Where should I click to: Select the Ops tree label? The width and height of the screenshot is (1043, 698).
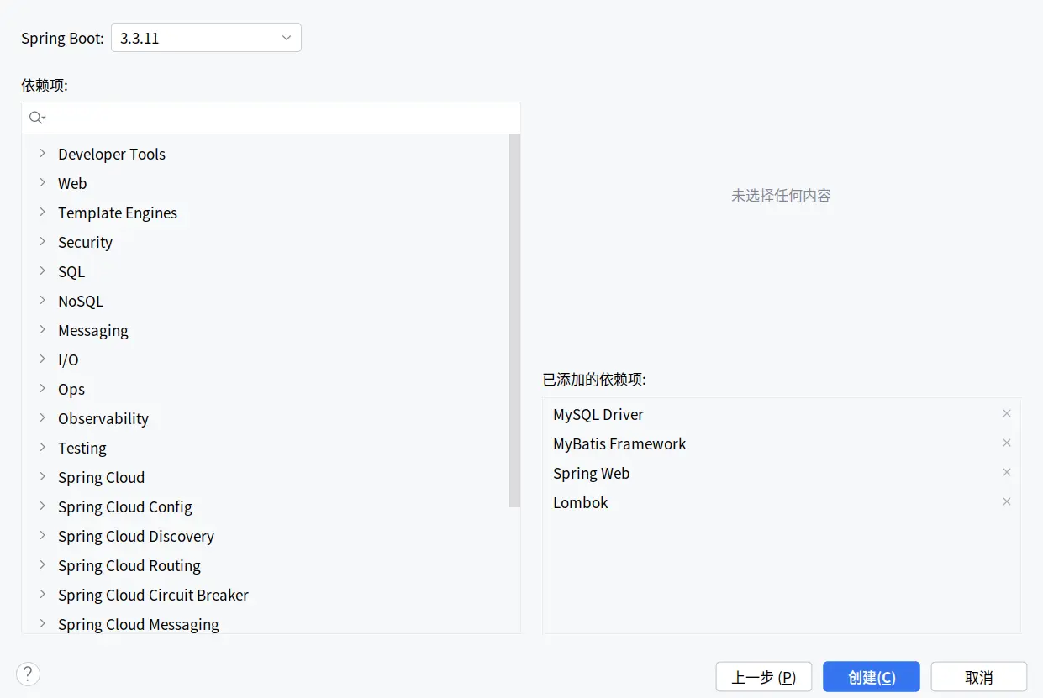(71, 390)
